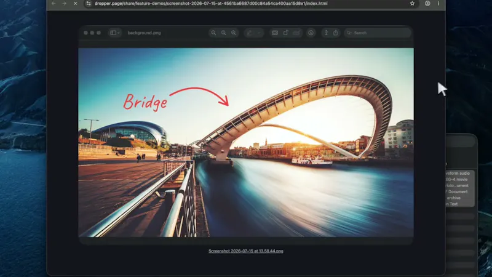The width and height of the screenshot is (492, 277).
Task: Open the highlight pen dropdown arrow in Preview
Action: pos(259,33)
